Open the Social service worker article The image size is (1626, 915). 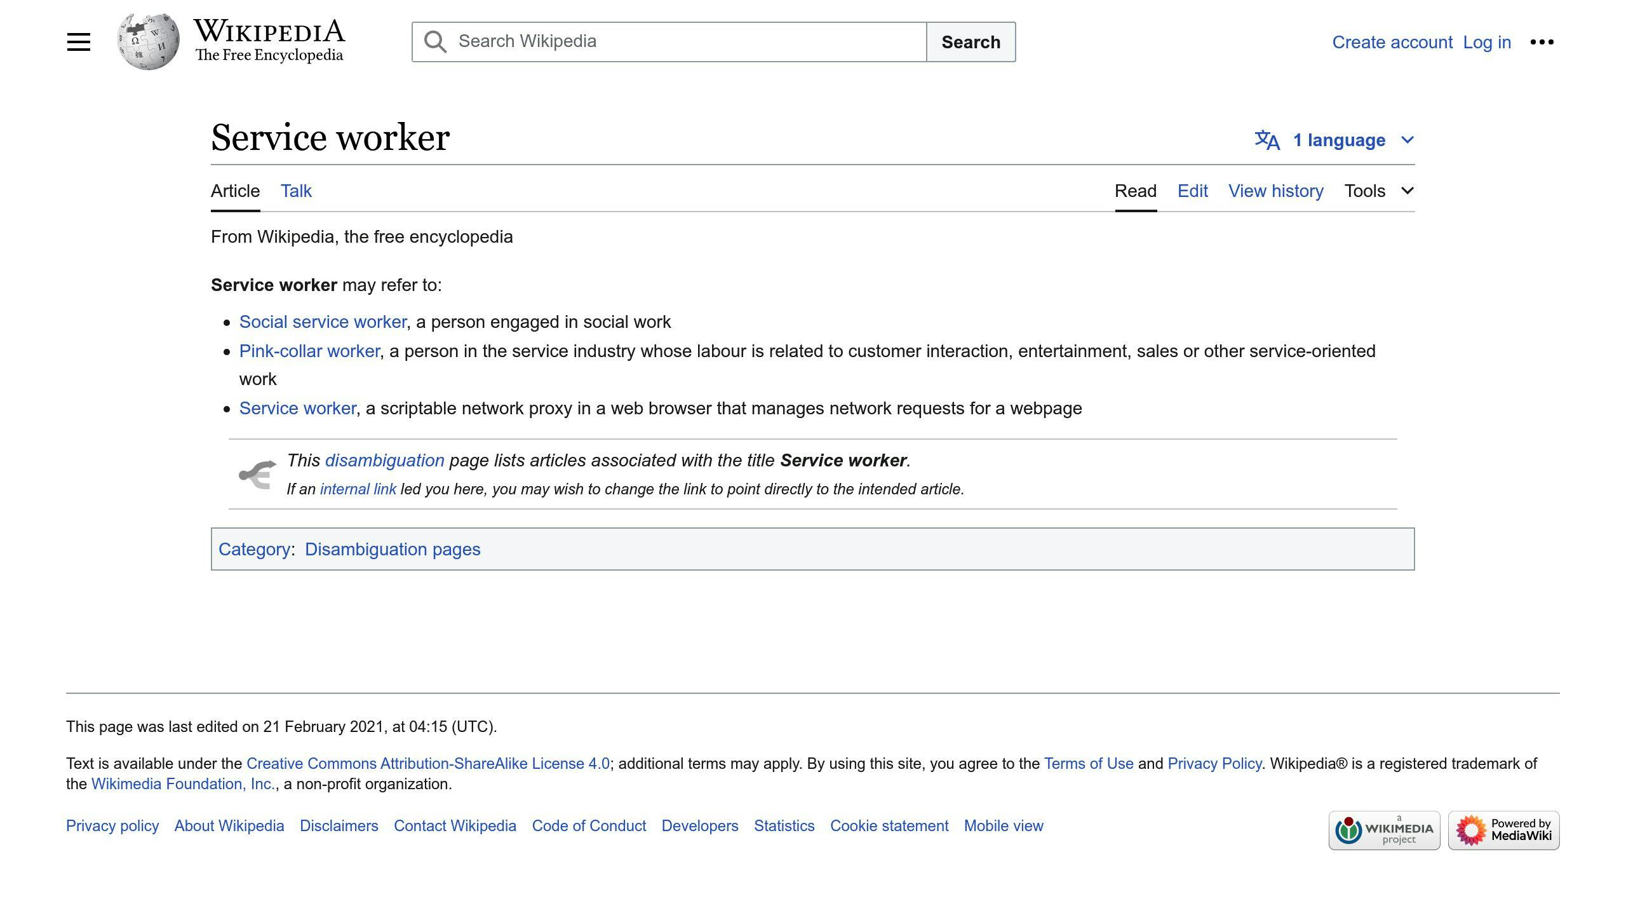click(322, 322)
